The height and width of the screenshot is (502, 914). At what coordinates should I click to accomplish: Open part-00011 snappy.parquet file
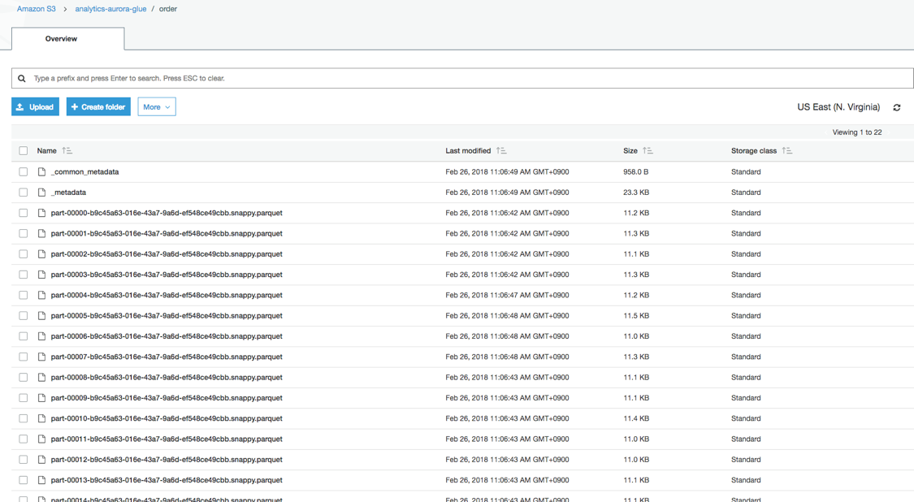pos(167,439)
